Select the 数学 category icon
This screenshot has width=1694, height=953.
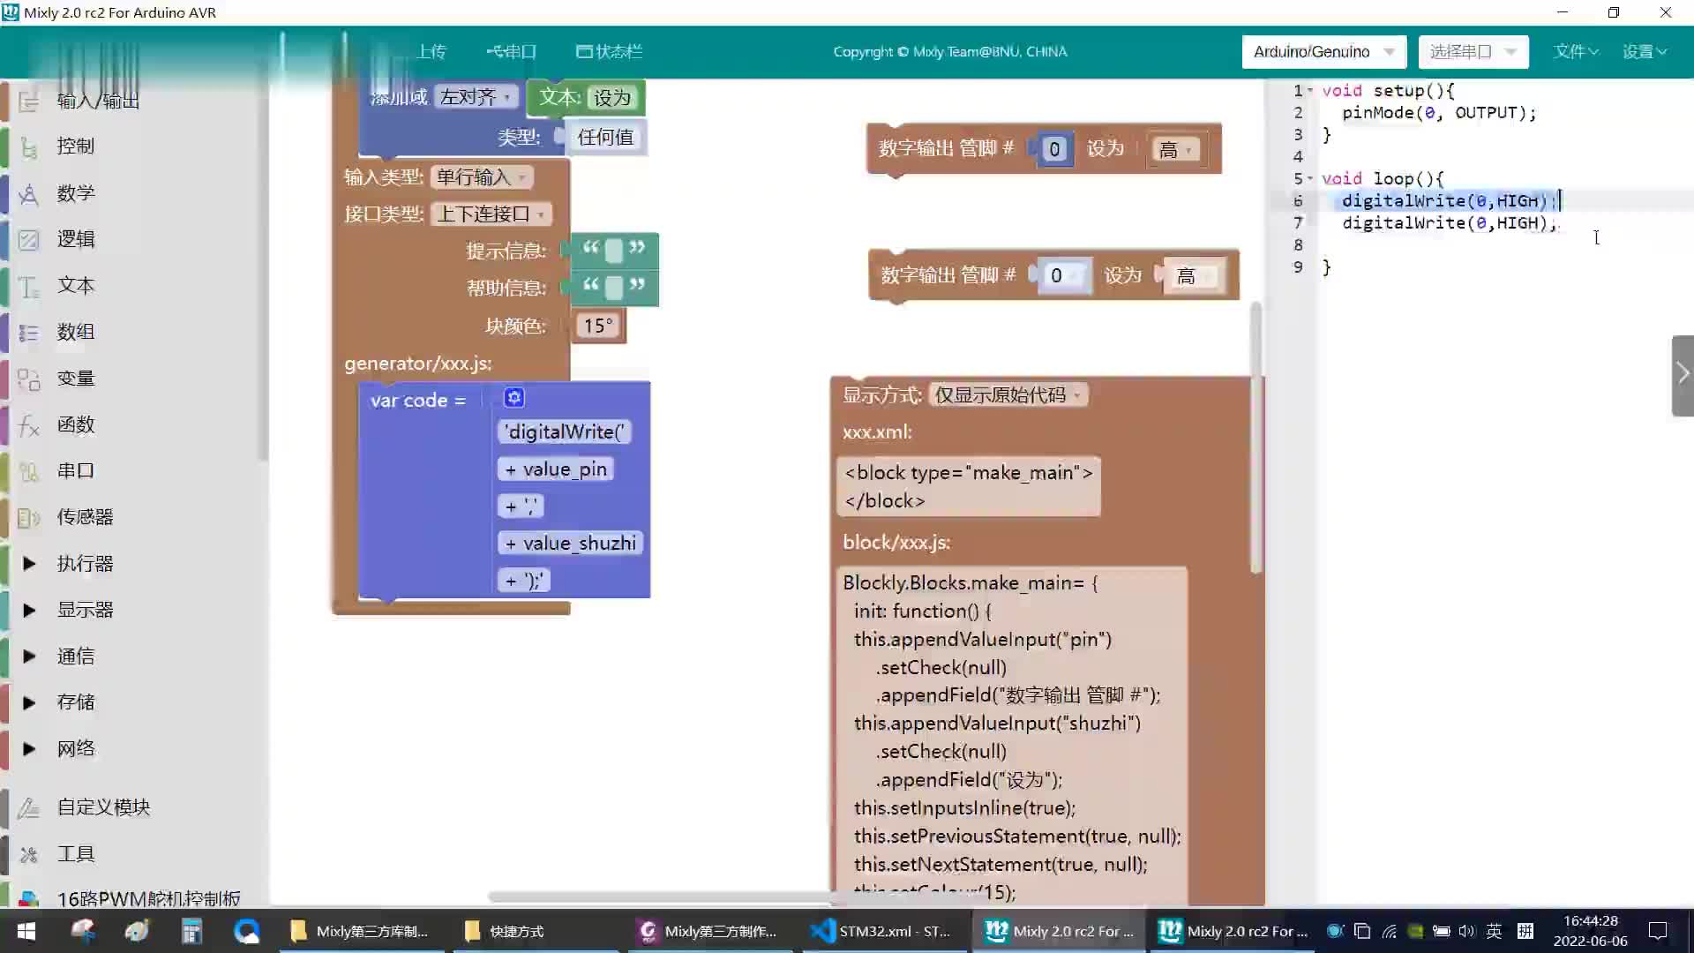click(x=28, y=193)
